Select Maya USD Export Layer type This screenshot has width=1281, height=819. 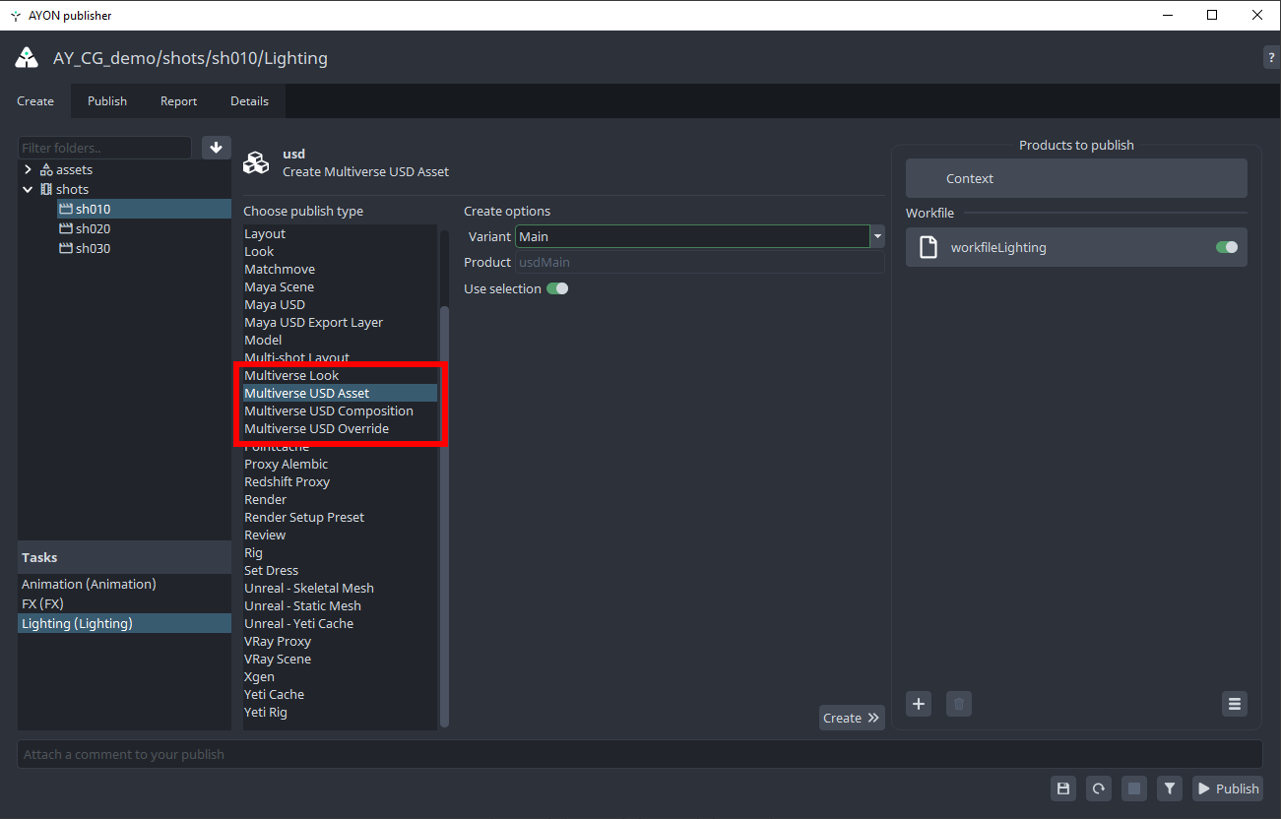coord(340,322)
